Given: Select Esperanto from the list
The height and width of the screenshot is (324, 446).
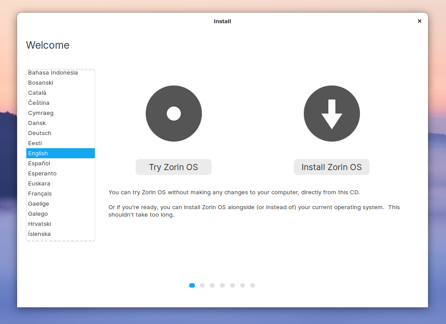Looking at the screenshot, I should pyautogui.click(x=61, y=174).
